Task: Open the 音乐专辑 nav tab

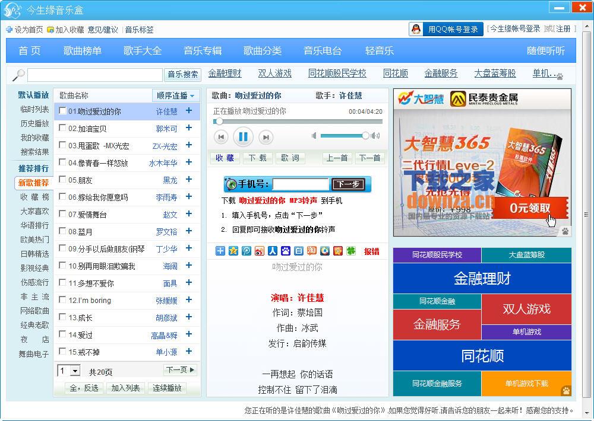Action: (203, 50)
